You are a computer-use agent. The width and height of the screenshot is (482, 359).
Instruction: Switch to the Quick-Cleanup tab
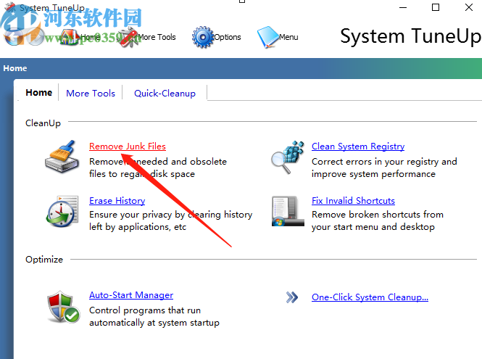165,94
